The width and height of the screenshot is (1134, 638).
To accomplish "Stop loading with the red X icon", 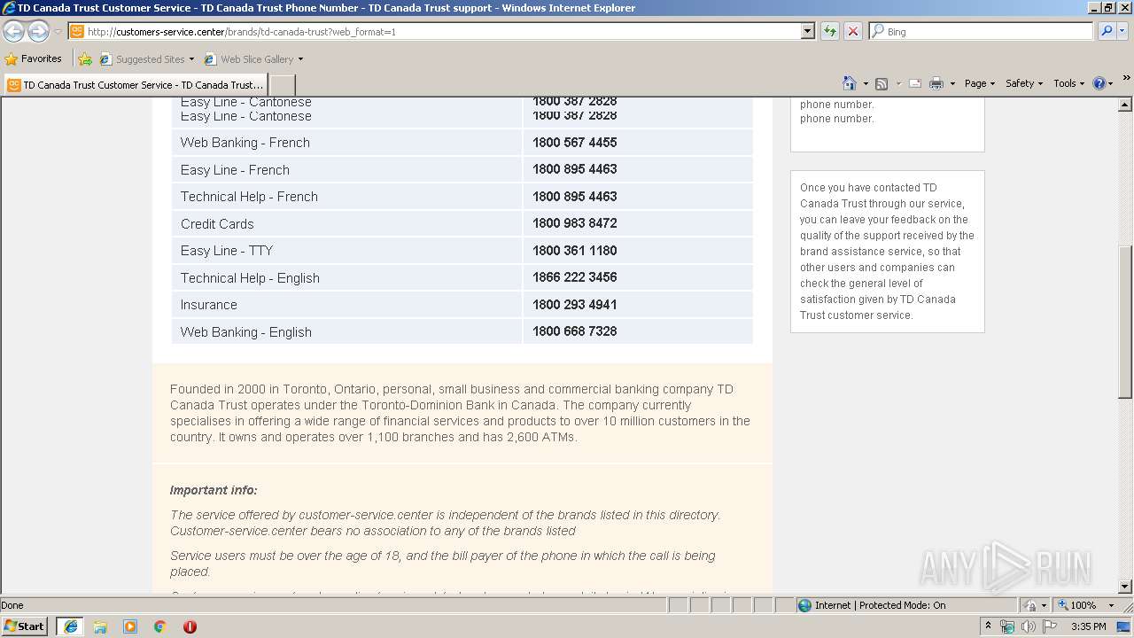I will pyautogui.click(x=852, y=31).
